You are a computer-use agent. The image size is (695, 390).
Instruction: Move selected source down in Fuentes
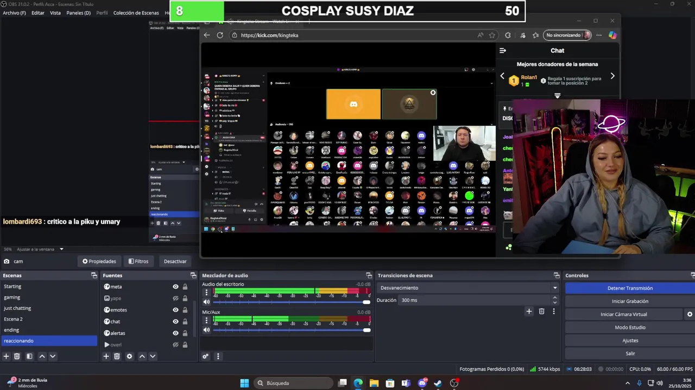click(x=153, y=356)
